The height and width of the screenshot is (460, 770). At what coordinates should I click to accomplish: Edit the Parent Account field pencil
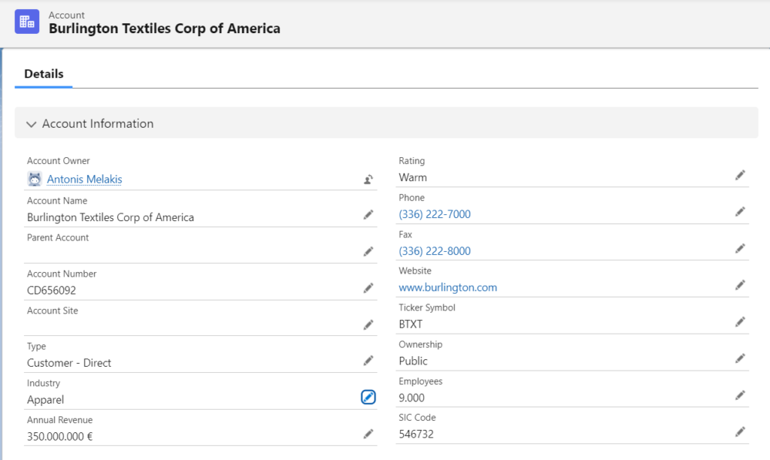click(368, 251)
